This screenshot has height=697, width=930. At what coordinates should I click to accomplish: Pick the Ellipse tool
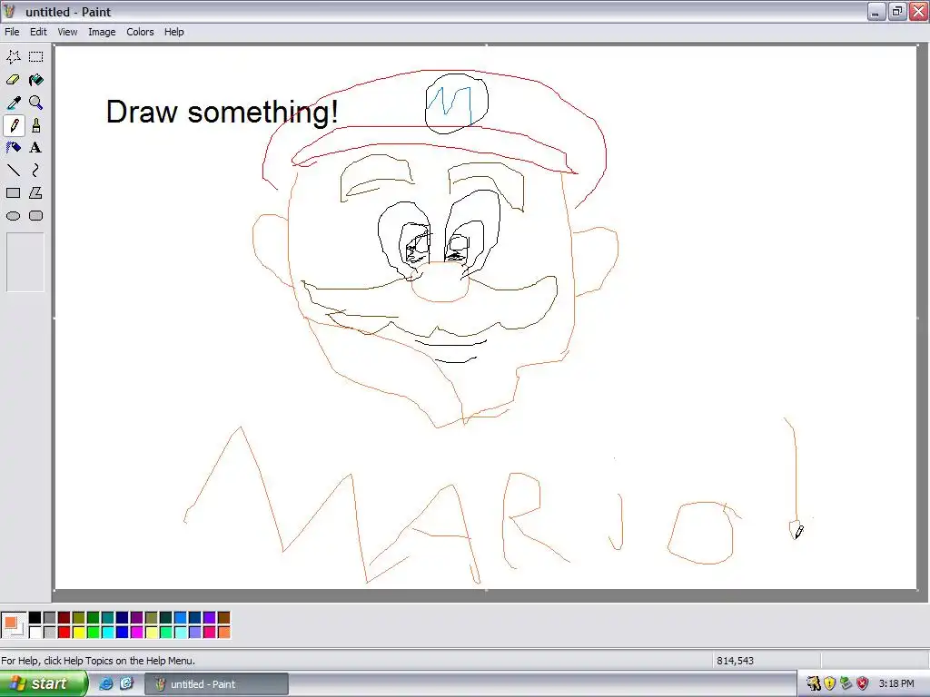[14, 216]
